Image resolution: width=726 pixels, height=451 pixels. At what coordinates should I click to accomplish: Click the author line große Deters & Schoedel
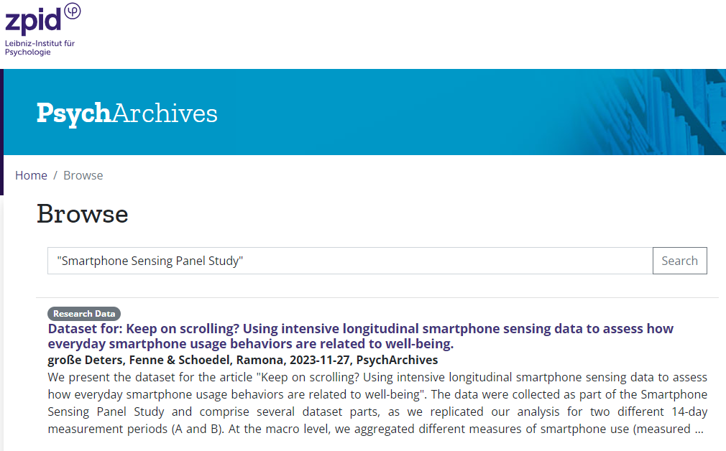coord(243,360)
